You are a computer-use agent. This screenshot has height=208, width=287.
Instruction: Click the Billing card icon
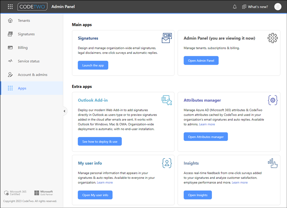(10, 48)
